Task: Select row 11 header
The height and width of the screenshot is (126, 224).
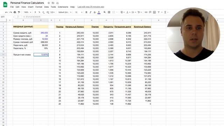Action: pyautogui.click(x=3, y=55)
